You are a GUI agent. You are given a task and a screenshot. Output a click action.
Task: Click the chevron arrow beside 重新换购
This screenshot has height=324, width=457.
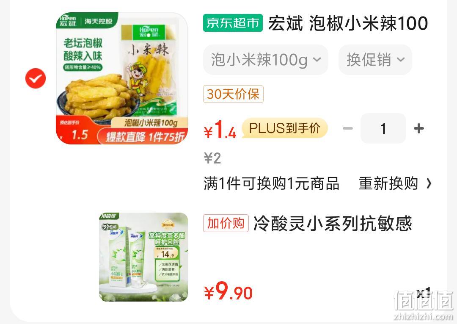click(x=429, y=184)
